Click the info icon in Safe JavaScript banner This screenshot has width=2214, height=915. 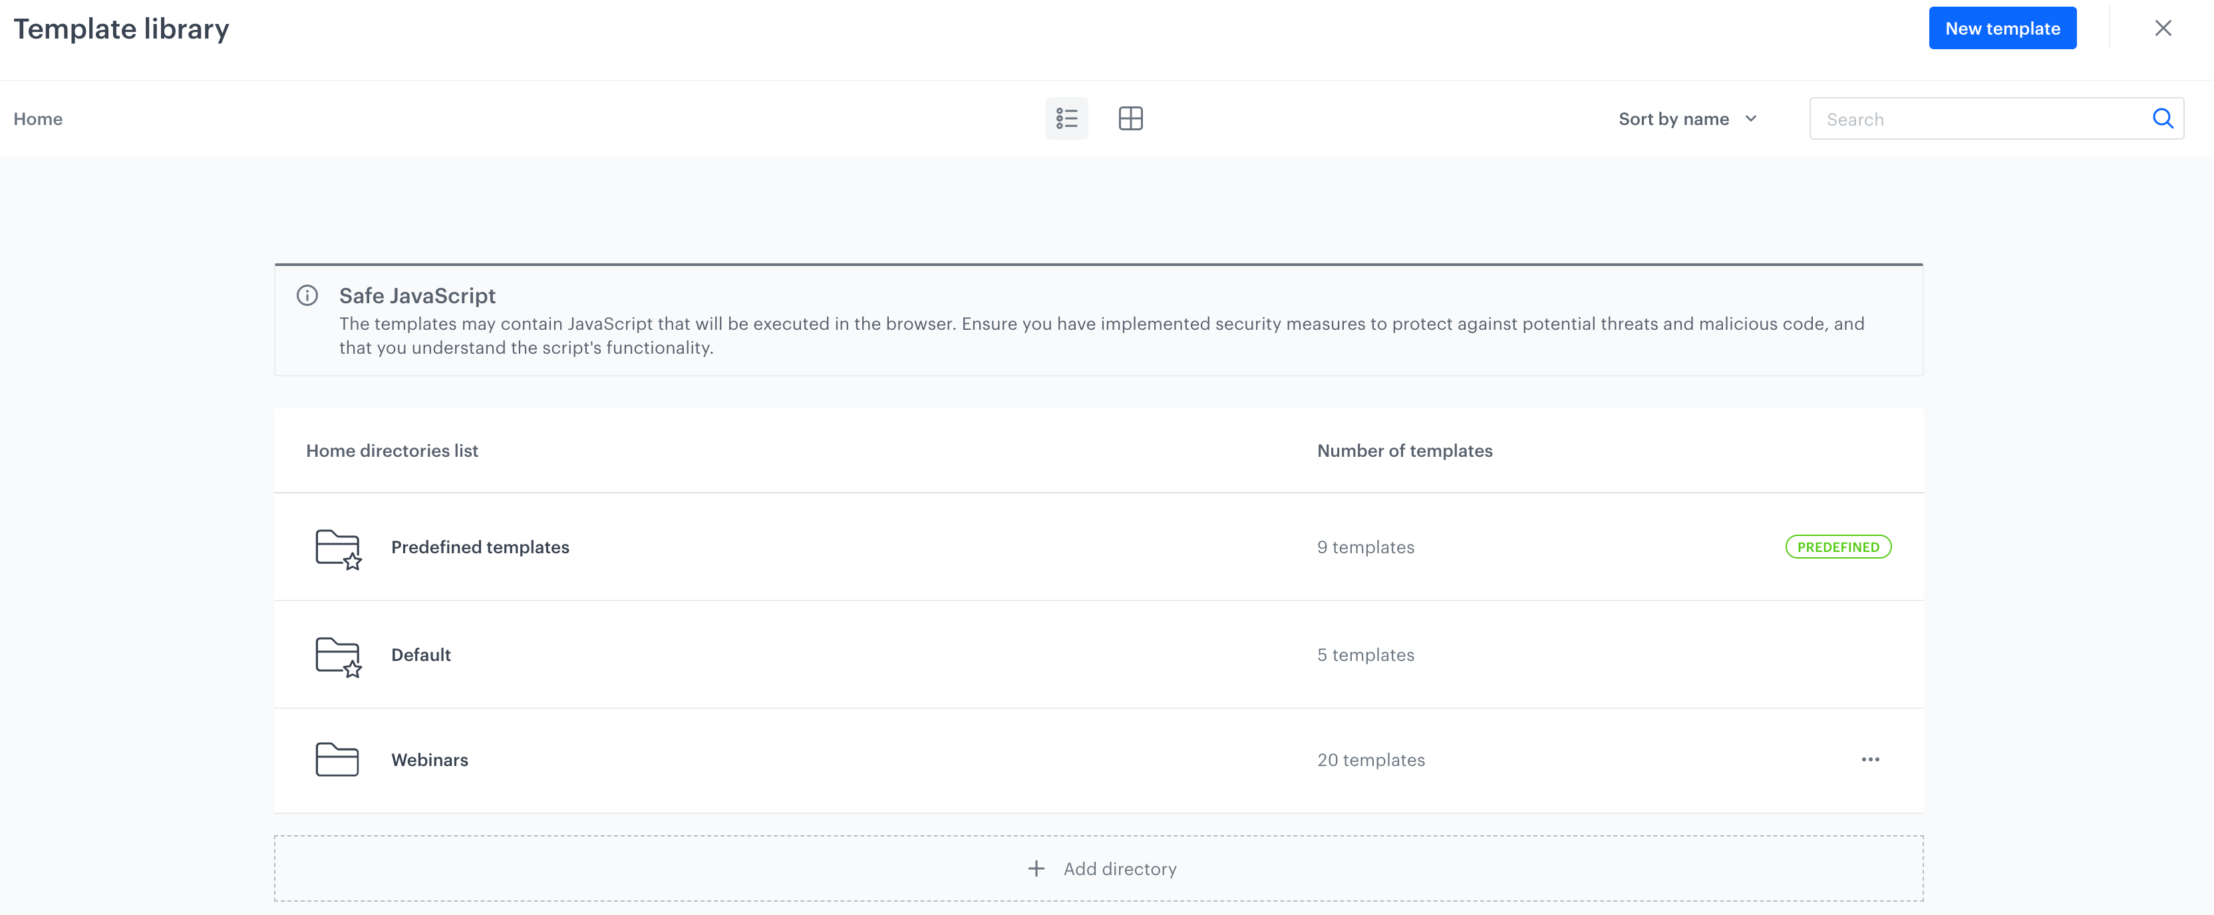click(308, 295)
